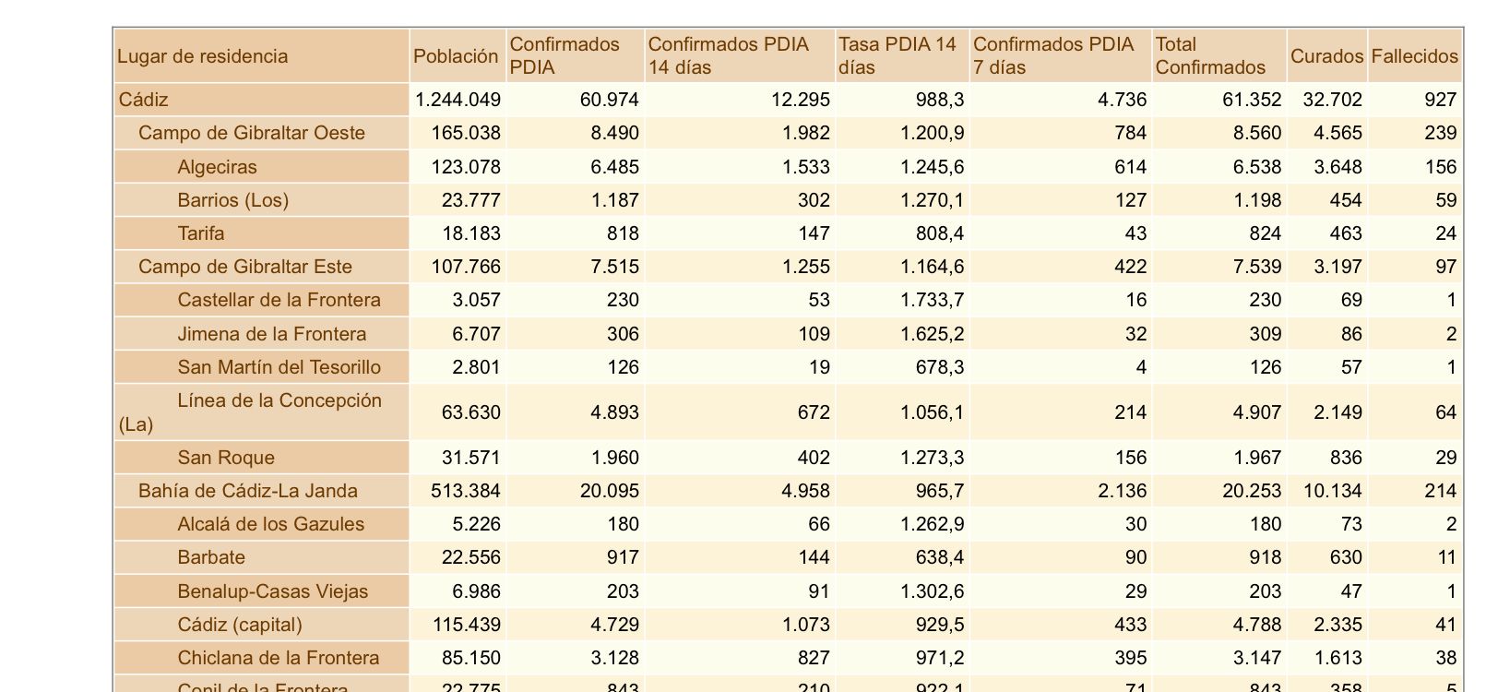Click the Total Confirmados column header
1498x692 pixels.
pos(1209,56)
